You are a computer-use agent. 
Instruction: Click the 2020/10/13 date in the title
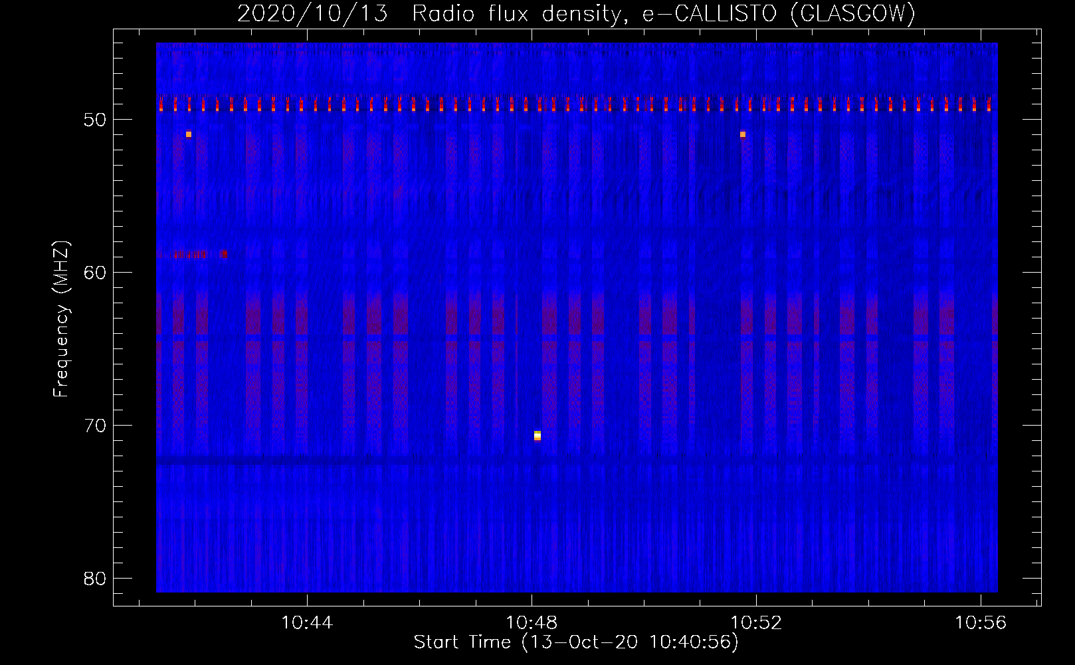pyautogui.click(x=312, y=13)
